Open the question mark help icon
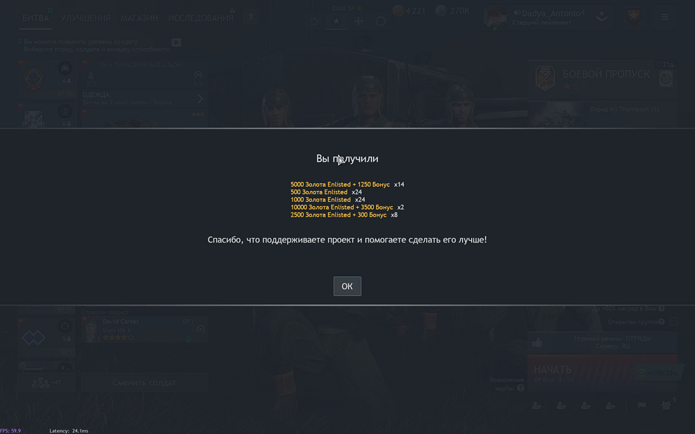The height and width of the screenshot is (434, 695). [x=251, y=17]
